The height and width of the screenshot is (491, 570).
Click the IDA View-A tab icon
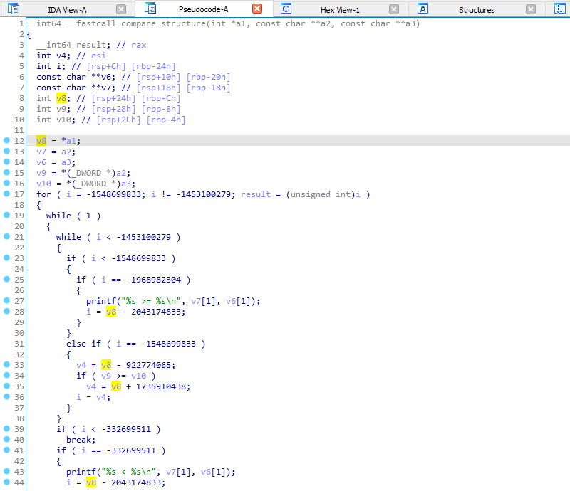coord(14,9)
